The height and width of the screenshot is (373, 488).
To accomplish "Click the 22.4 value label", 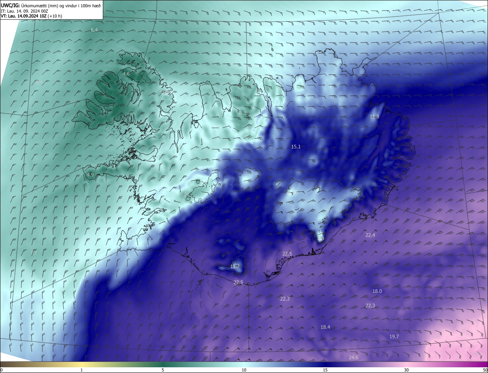I will tap(370, 235).
